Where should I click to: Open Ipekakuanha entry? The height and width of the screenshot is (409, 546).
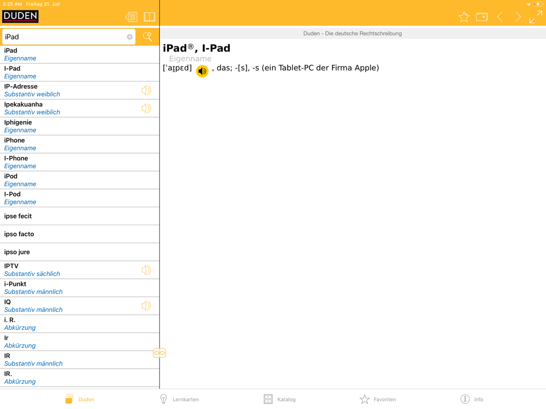pyautogui.click(x=80, y=109)
